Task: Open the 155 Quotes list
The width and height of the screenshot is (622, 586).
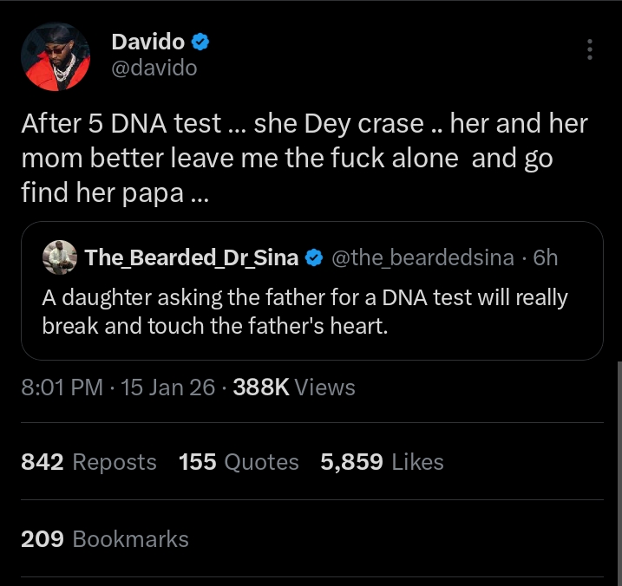Action: click(x=239, y=462)
